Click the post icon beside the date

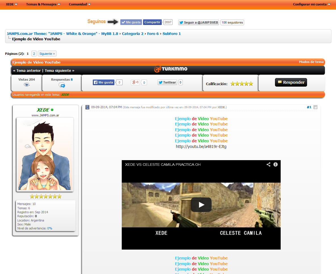pos(87,107)
